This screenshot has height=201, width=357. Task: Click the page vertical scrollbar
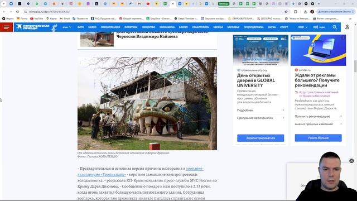pos(355,66)
